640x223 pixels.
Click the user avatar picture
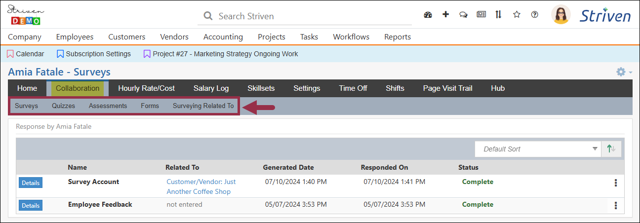pos(561,15)
